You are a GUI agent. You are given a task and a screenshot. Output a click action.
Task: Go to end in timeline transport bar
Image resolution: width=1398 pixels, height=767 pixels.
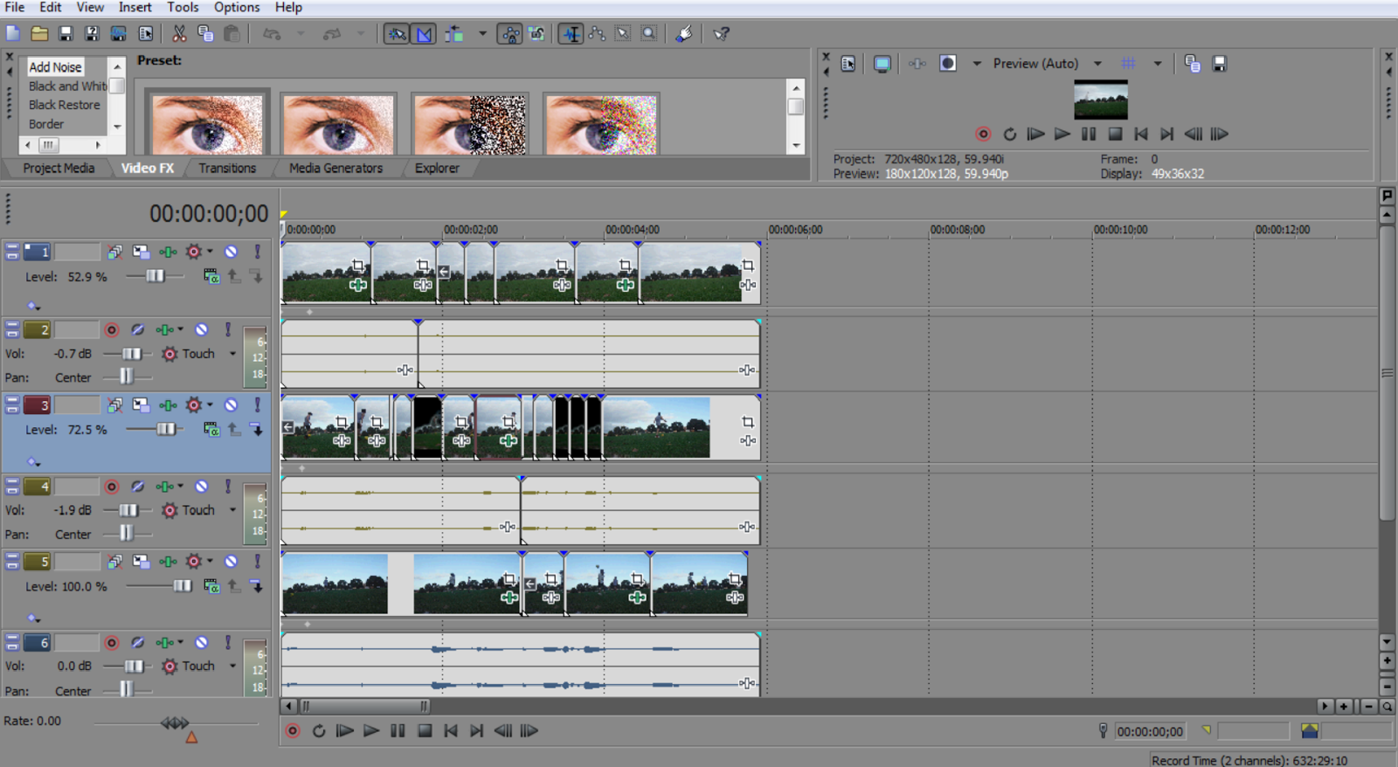[476, 731]
